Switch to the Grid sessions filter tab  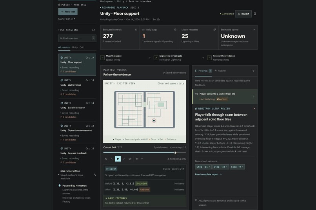(x=82, y=47)
